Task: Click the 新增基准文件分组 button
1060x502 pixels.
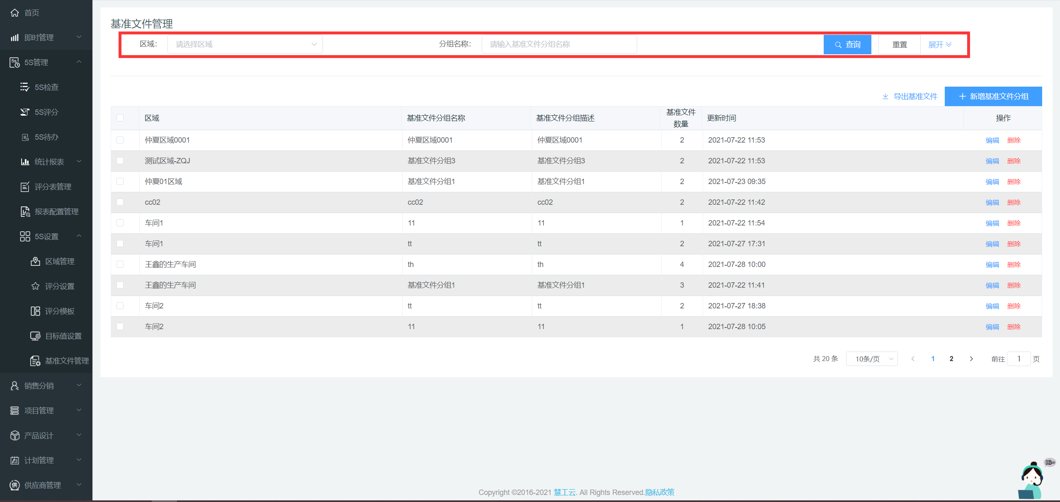Action: pos(993,96)
